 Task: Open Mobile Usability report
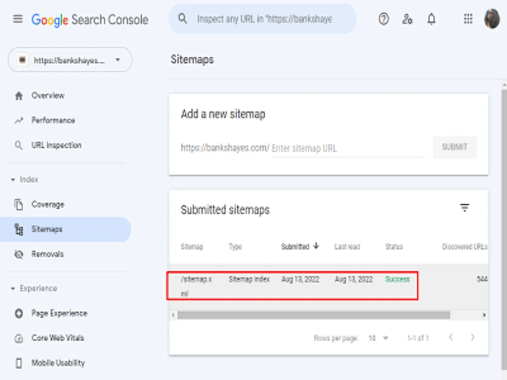click(x=58, y=363)
